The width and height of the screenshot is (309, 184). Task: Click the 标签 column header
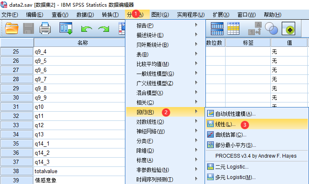(x=248, y=43)
